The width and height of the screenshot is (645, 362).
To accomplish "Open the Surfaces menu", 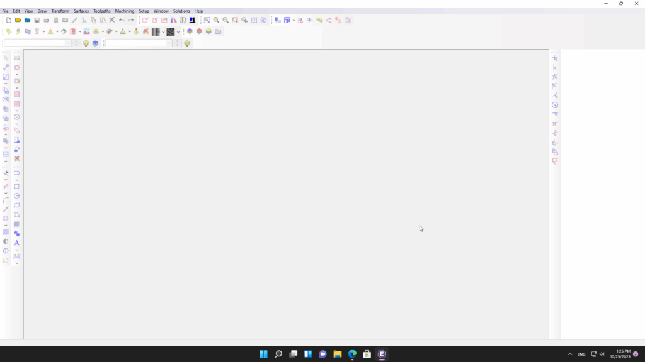I will click(x=81, y=11).
